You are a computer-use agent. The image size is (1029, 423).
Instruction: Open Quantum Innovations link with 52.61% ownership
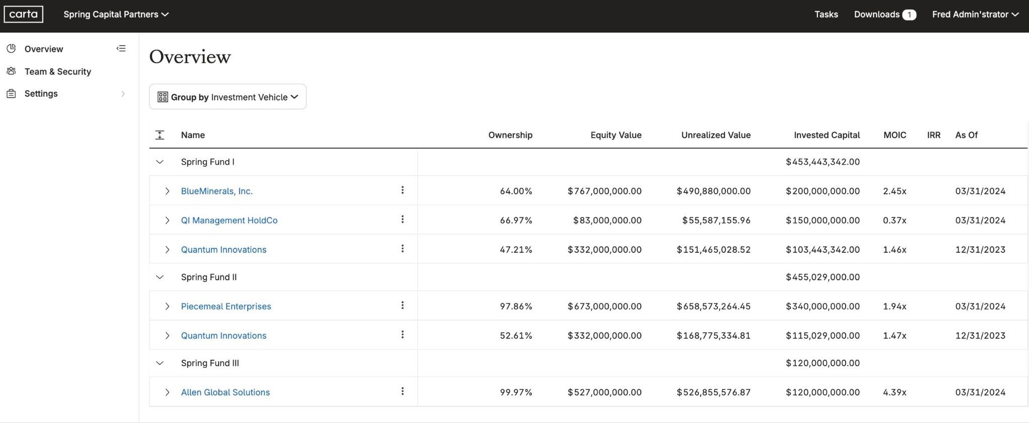[224, 336]
